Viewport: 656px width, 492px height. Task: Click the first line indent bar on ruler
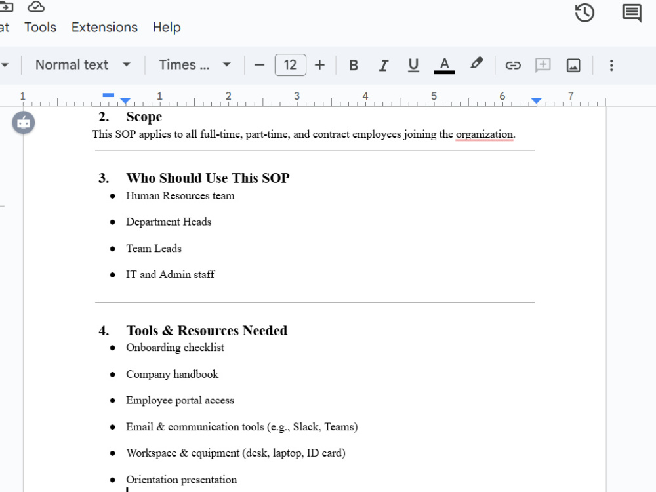coord(108,95)
